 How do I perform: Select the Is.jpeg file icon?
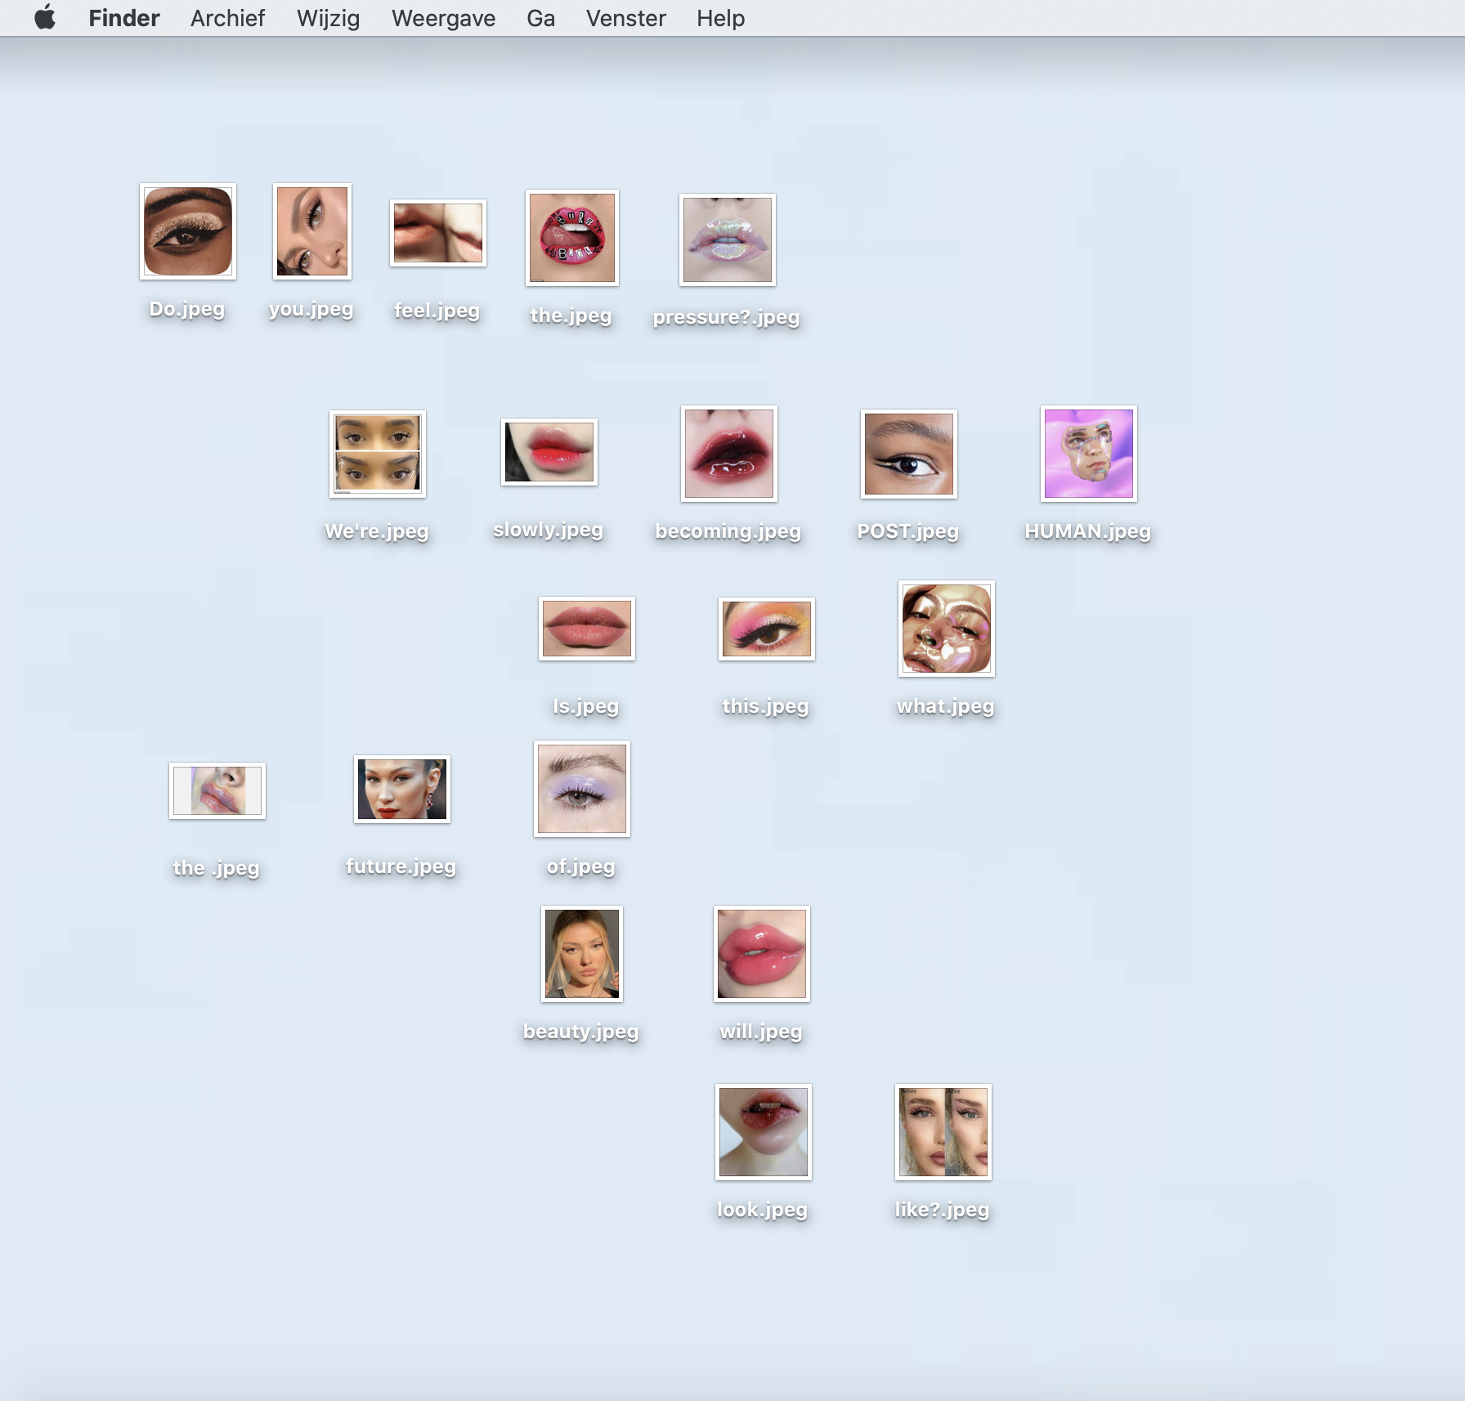(x=587, y=629)
